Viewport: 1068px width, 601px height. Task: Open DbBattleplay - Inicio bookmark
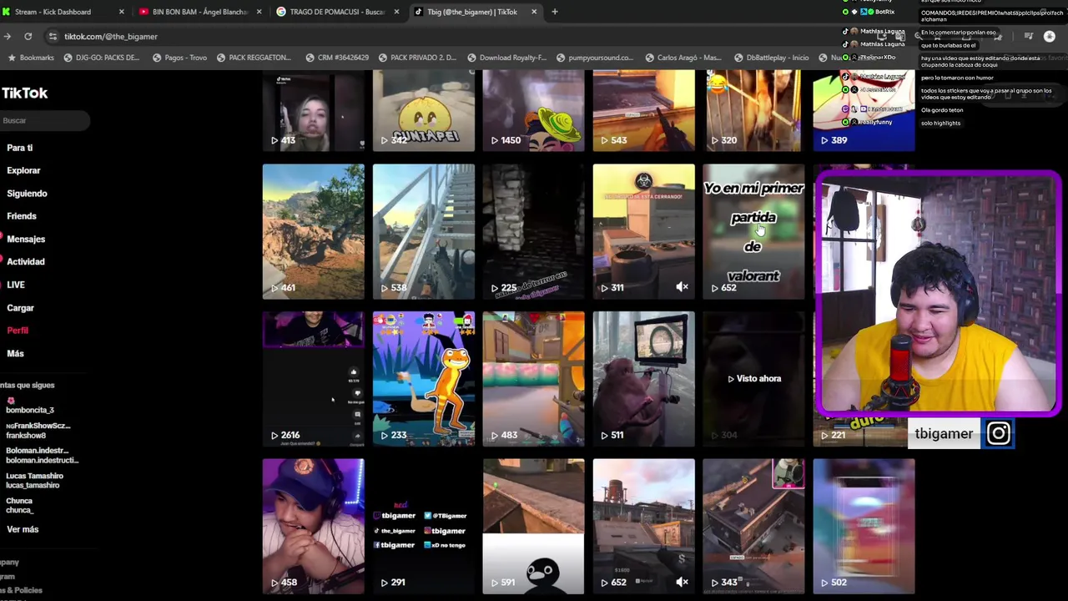click(771, 58)
